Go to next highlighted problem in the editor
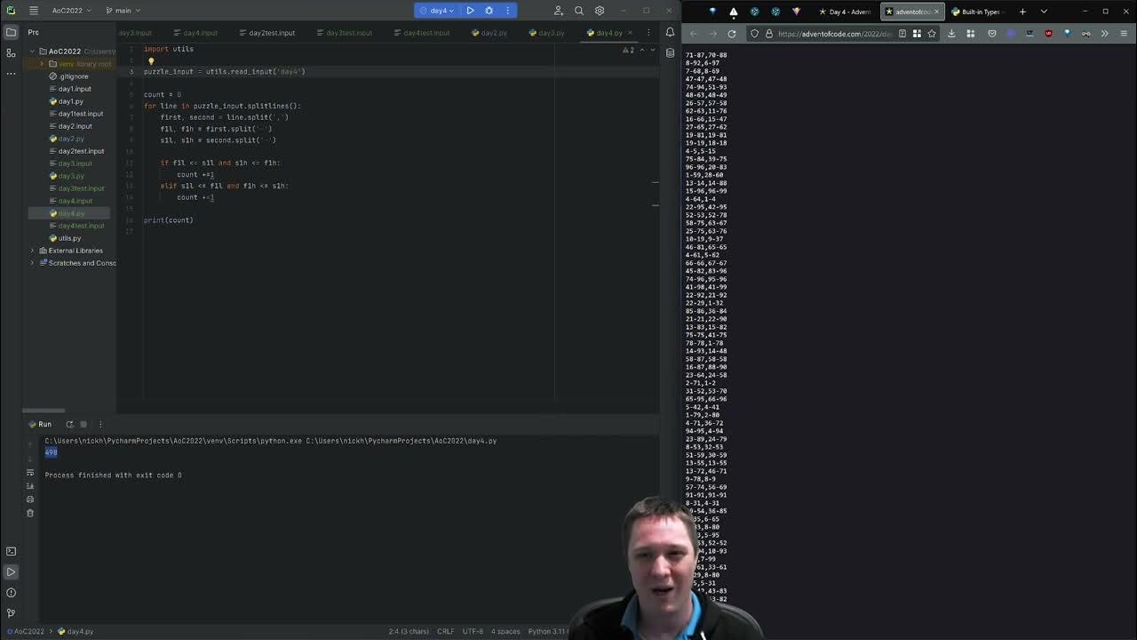This screenshot has width=1137, height=640. (653, 50)
